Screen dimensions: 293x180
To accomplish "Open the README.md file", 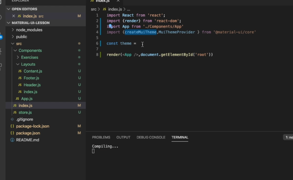I will (27, 140).
